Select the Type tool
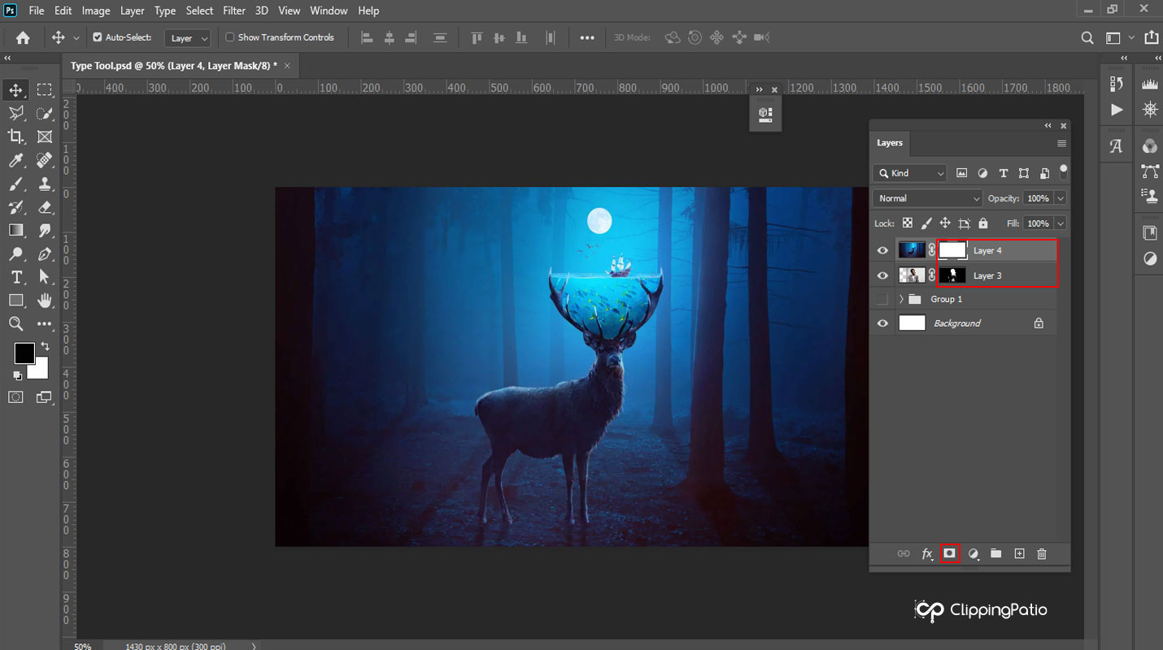The width and height of the screenshot is (1163, 650). (x=15, y=277)
